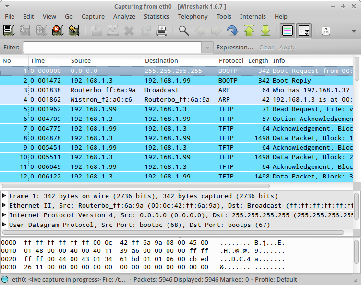The image size is (361, 285).
Task: Sort by the Protocol column header
Action: (231, 61)
